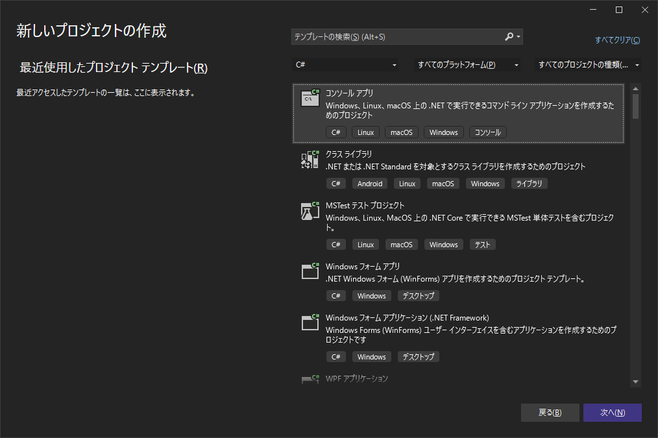The image size is (658, 438).
Task: Maximize the dialog window
Action: 619,10
